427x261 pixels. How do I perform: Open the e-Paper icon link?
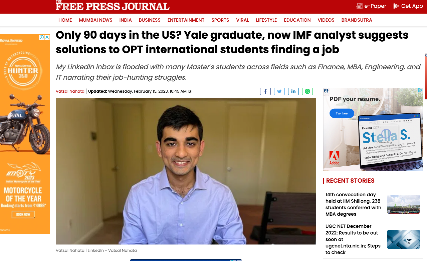click(359, 6)
